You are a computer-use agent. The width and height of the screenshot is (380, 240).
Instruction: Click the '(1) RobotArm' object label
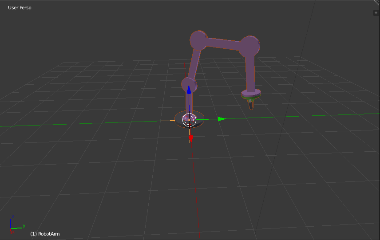tap(45, 234)
